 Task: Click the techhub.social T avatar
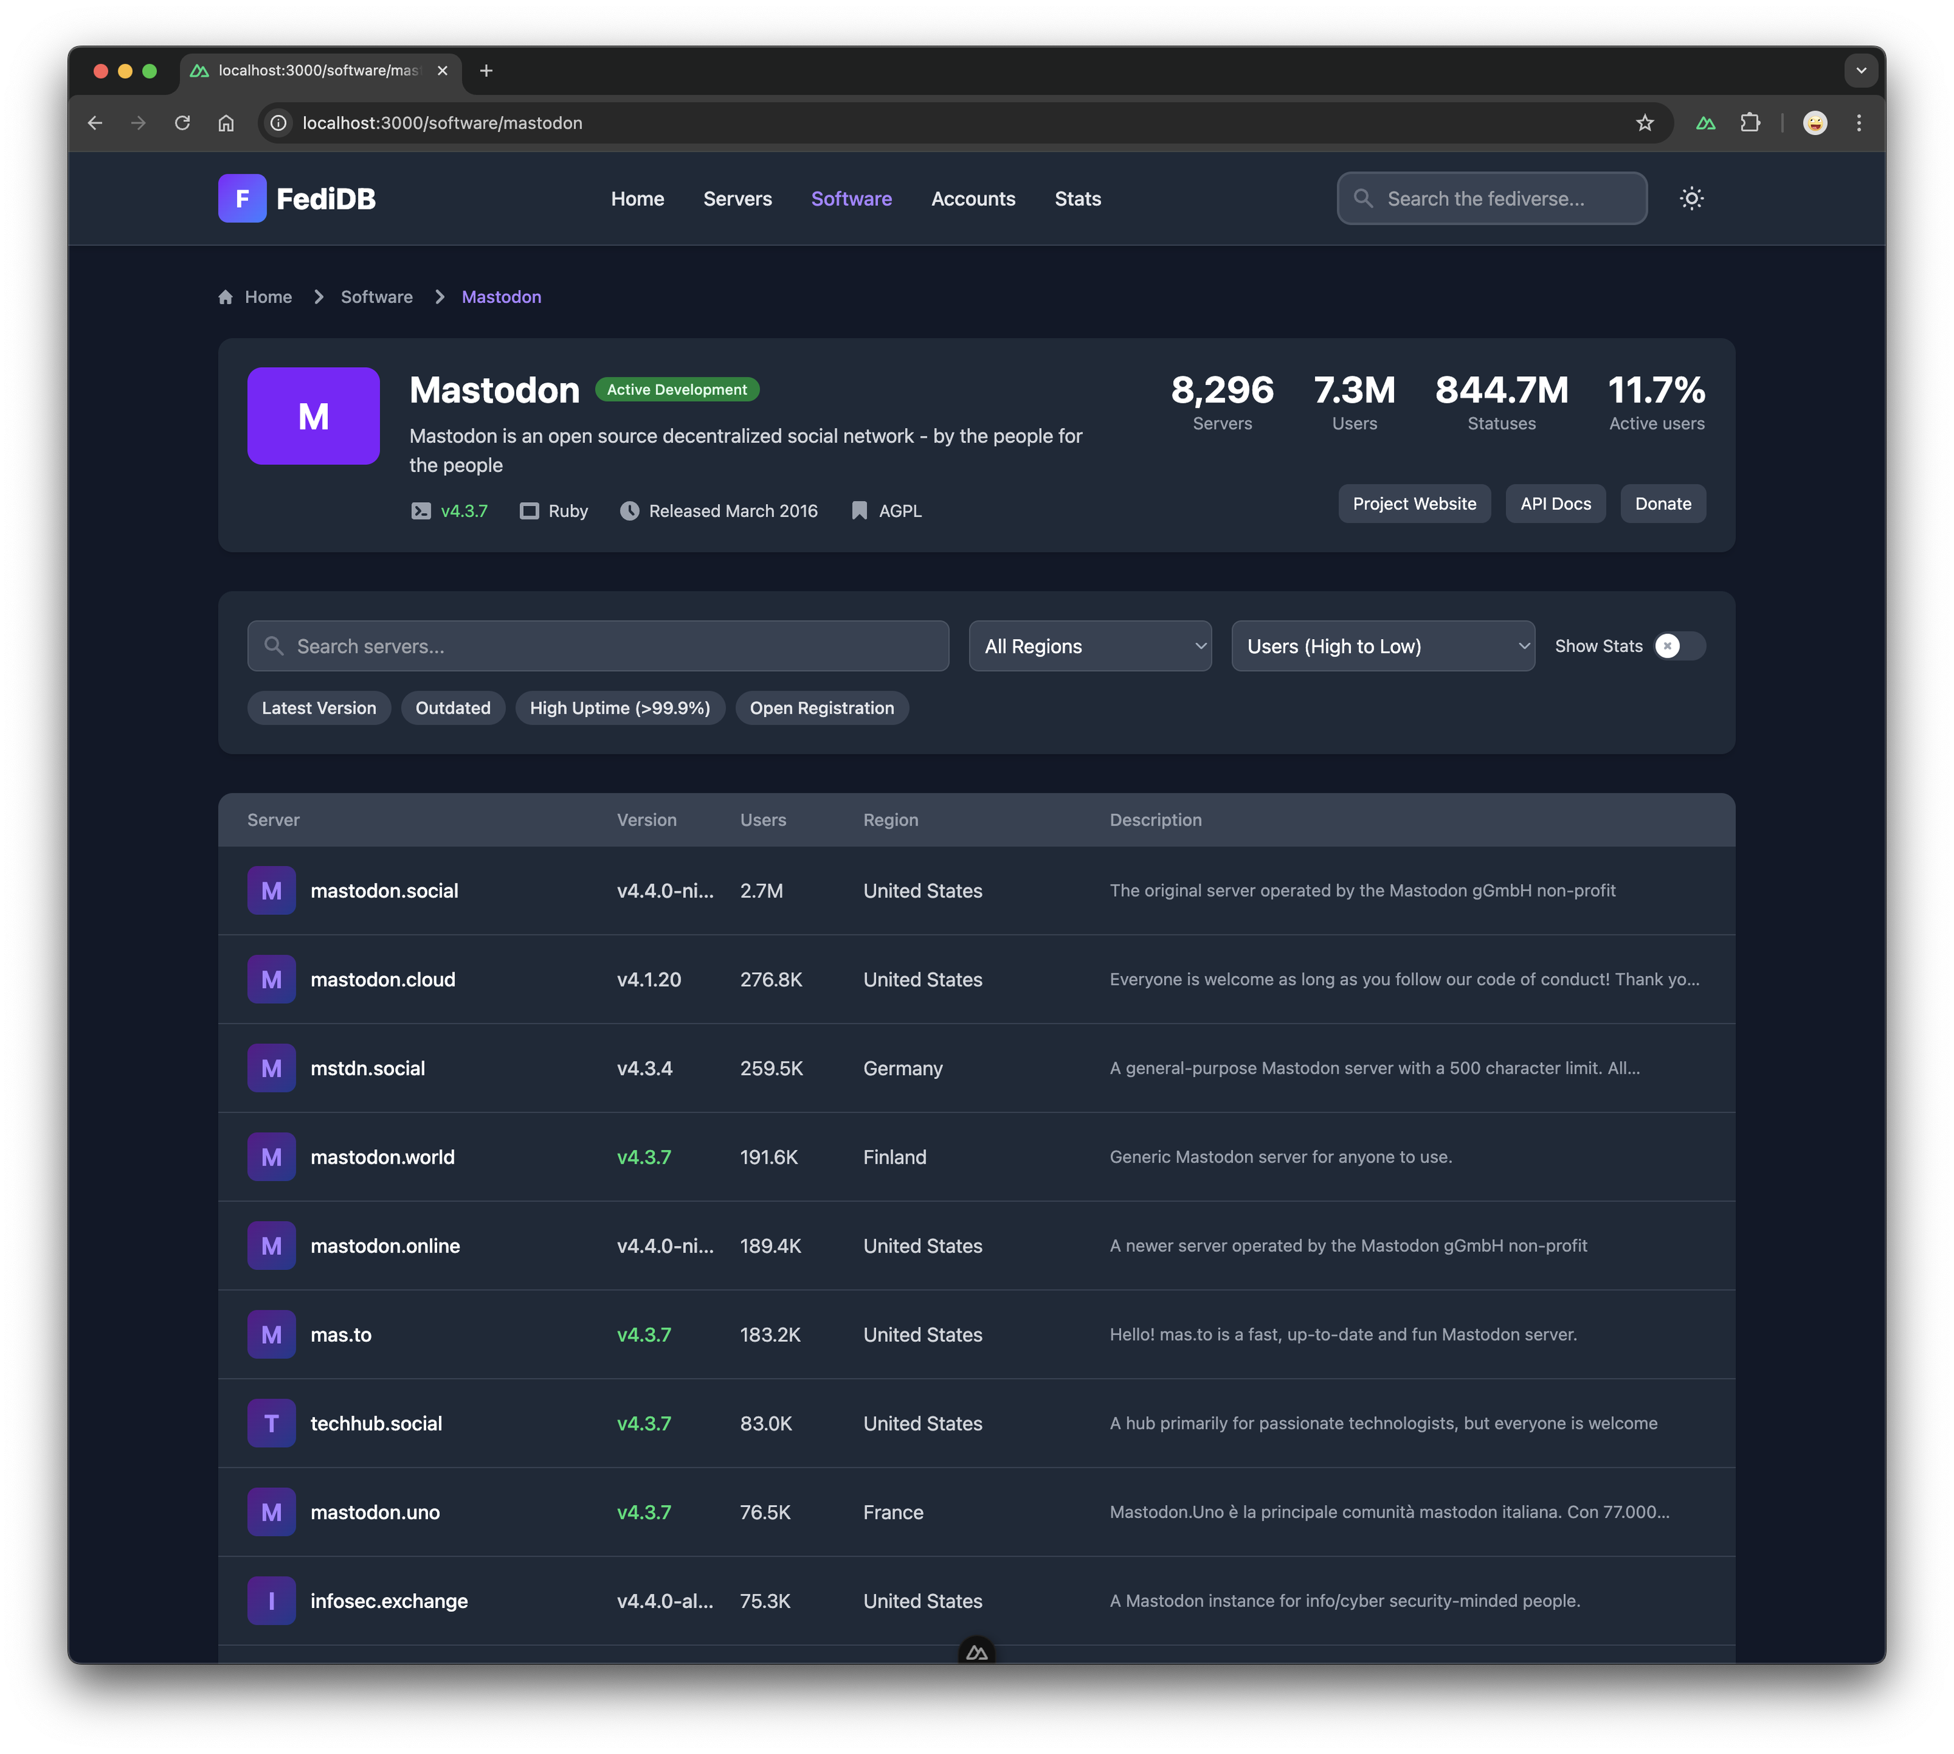coord(272,1424)
